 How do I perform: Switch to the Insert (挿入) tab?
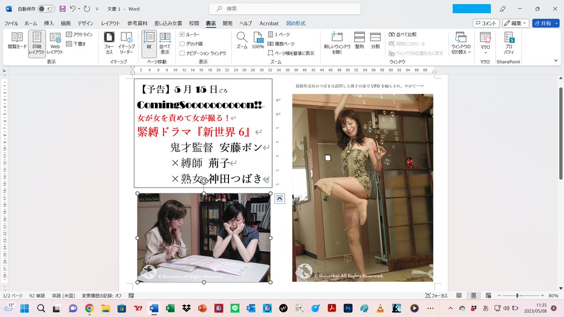[49, 23]
